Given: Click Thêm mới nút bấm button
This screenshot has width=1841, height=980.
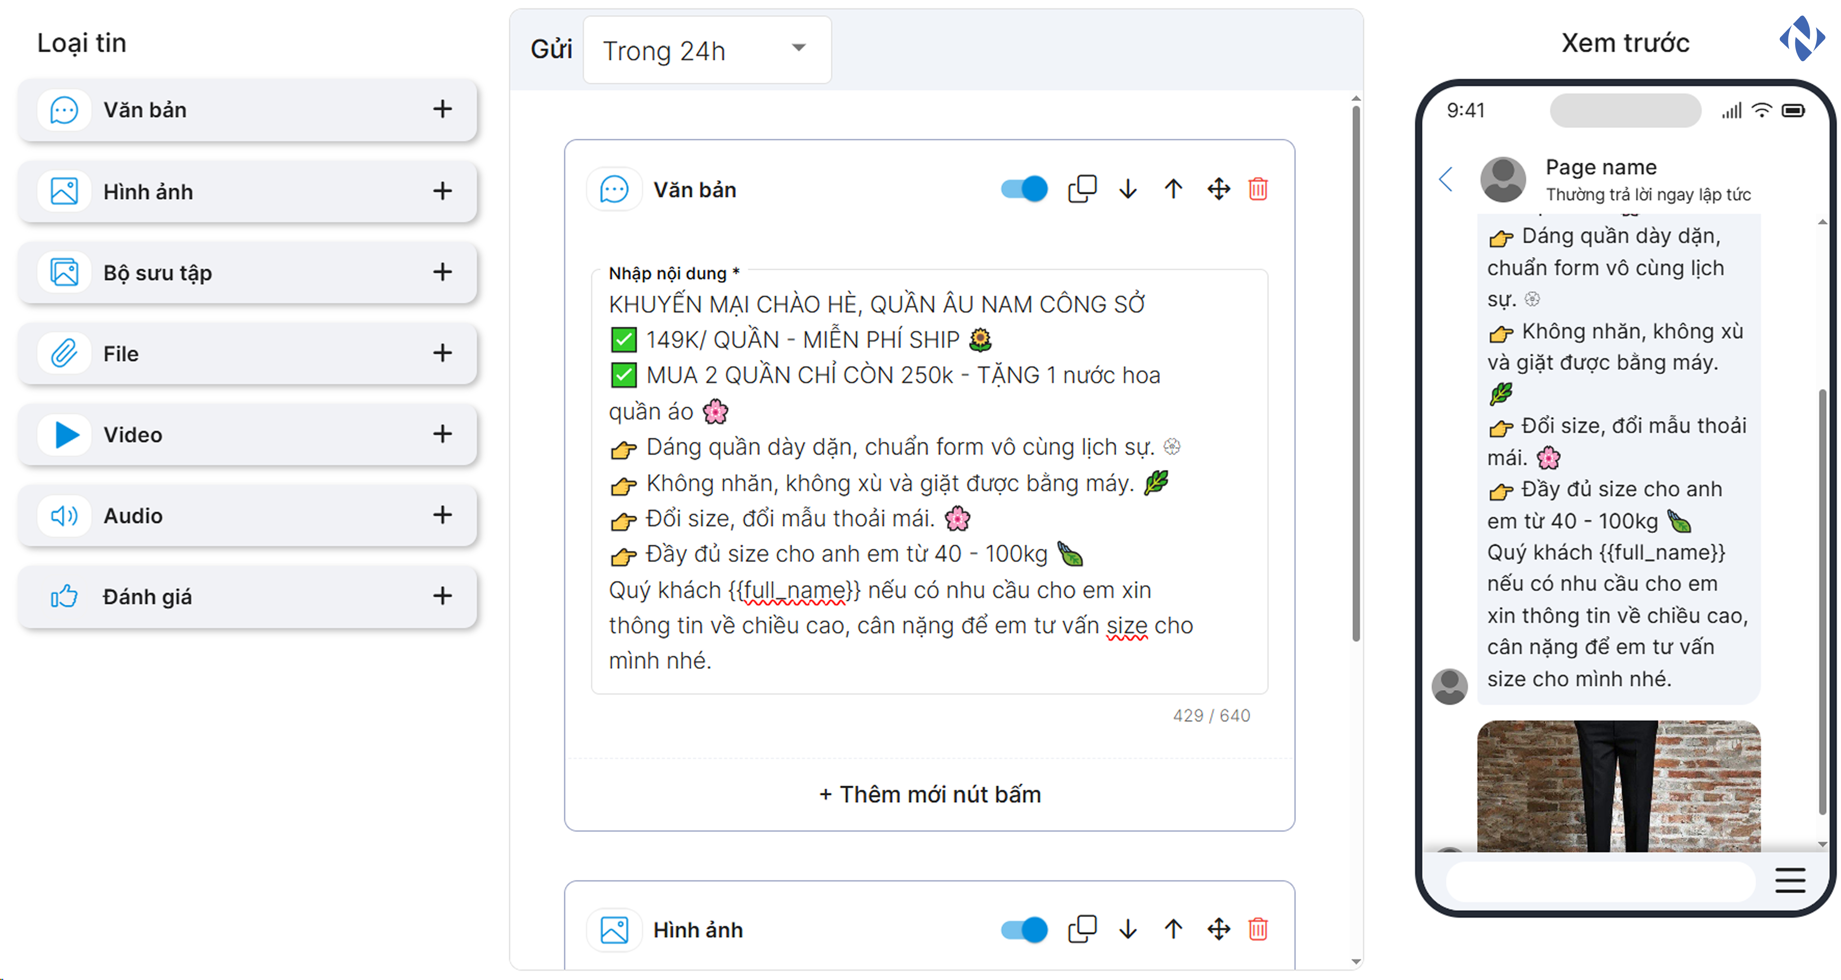Looking at the screenshot, I should click(929, 794).
